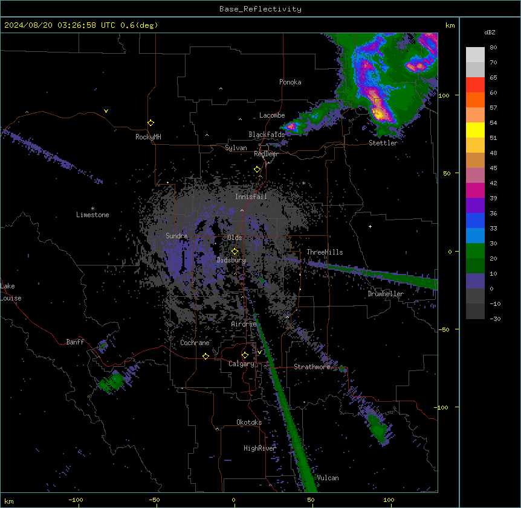
Task: Click the Limestone label
Action: (x=92, y=215)
